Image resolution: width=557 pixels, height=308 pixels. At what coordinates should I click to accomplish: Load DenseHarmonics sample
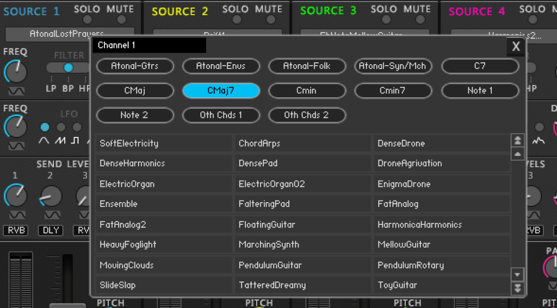[x=164, y=164]
